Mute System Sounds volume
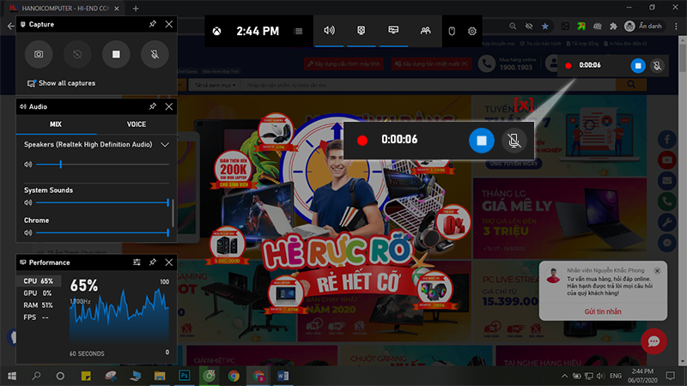The height and width of the screenshot is (386, 687). (28, 202)
